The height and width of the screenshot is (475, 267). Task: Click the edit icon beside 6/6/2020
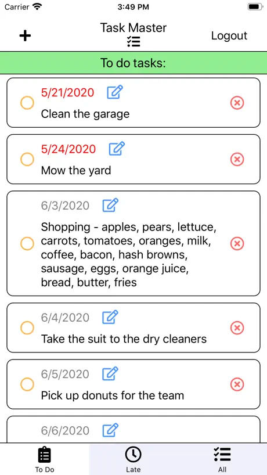click(110, 430)
